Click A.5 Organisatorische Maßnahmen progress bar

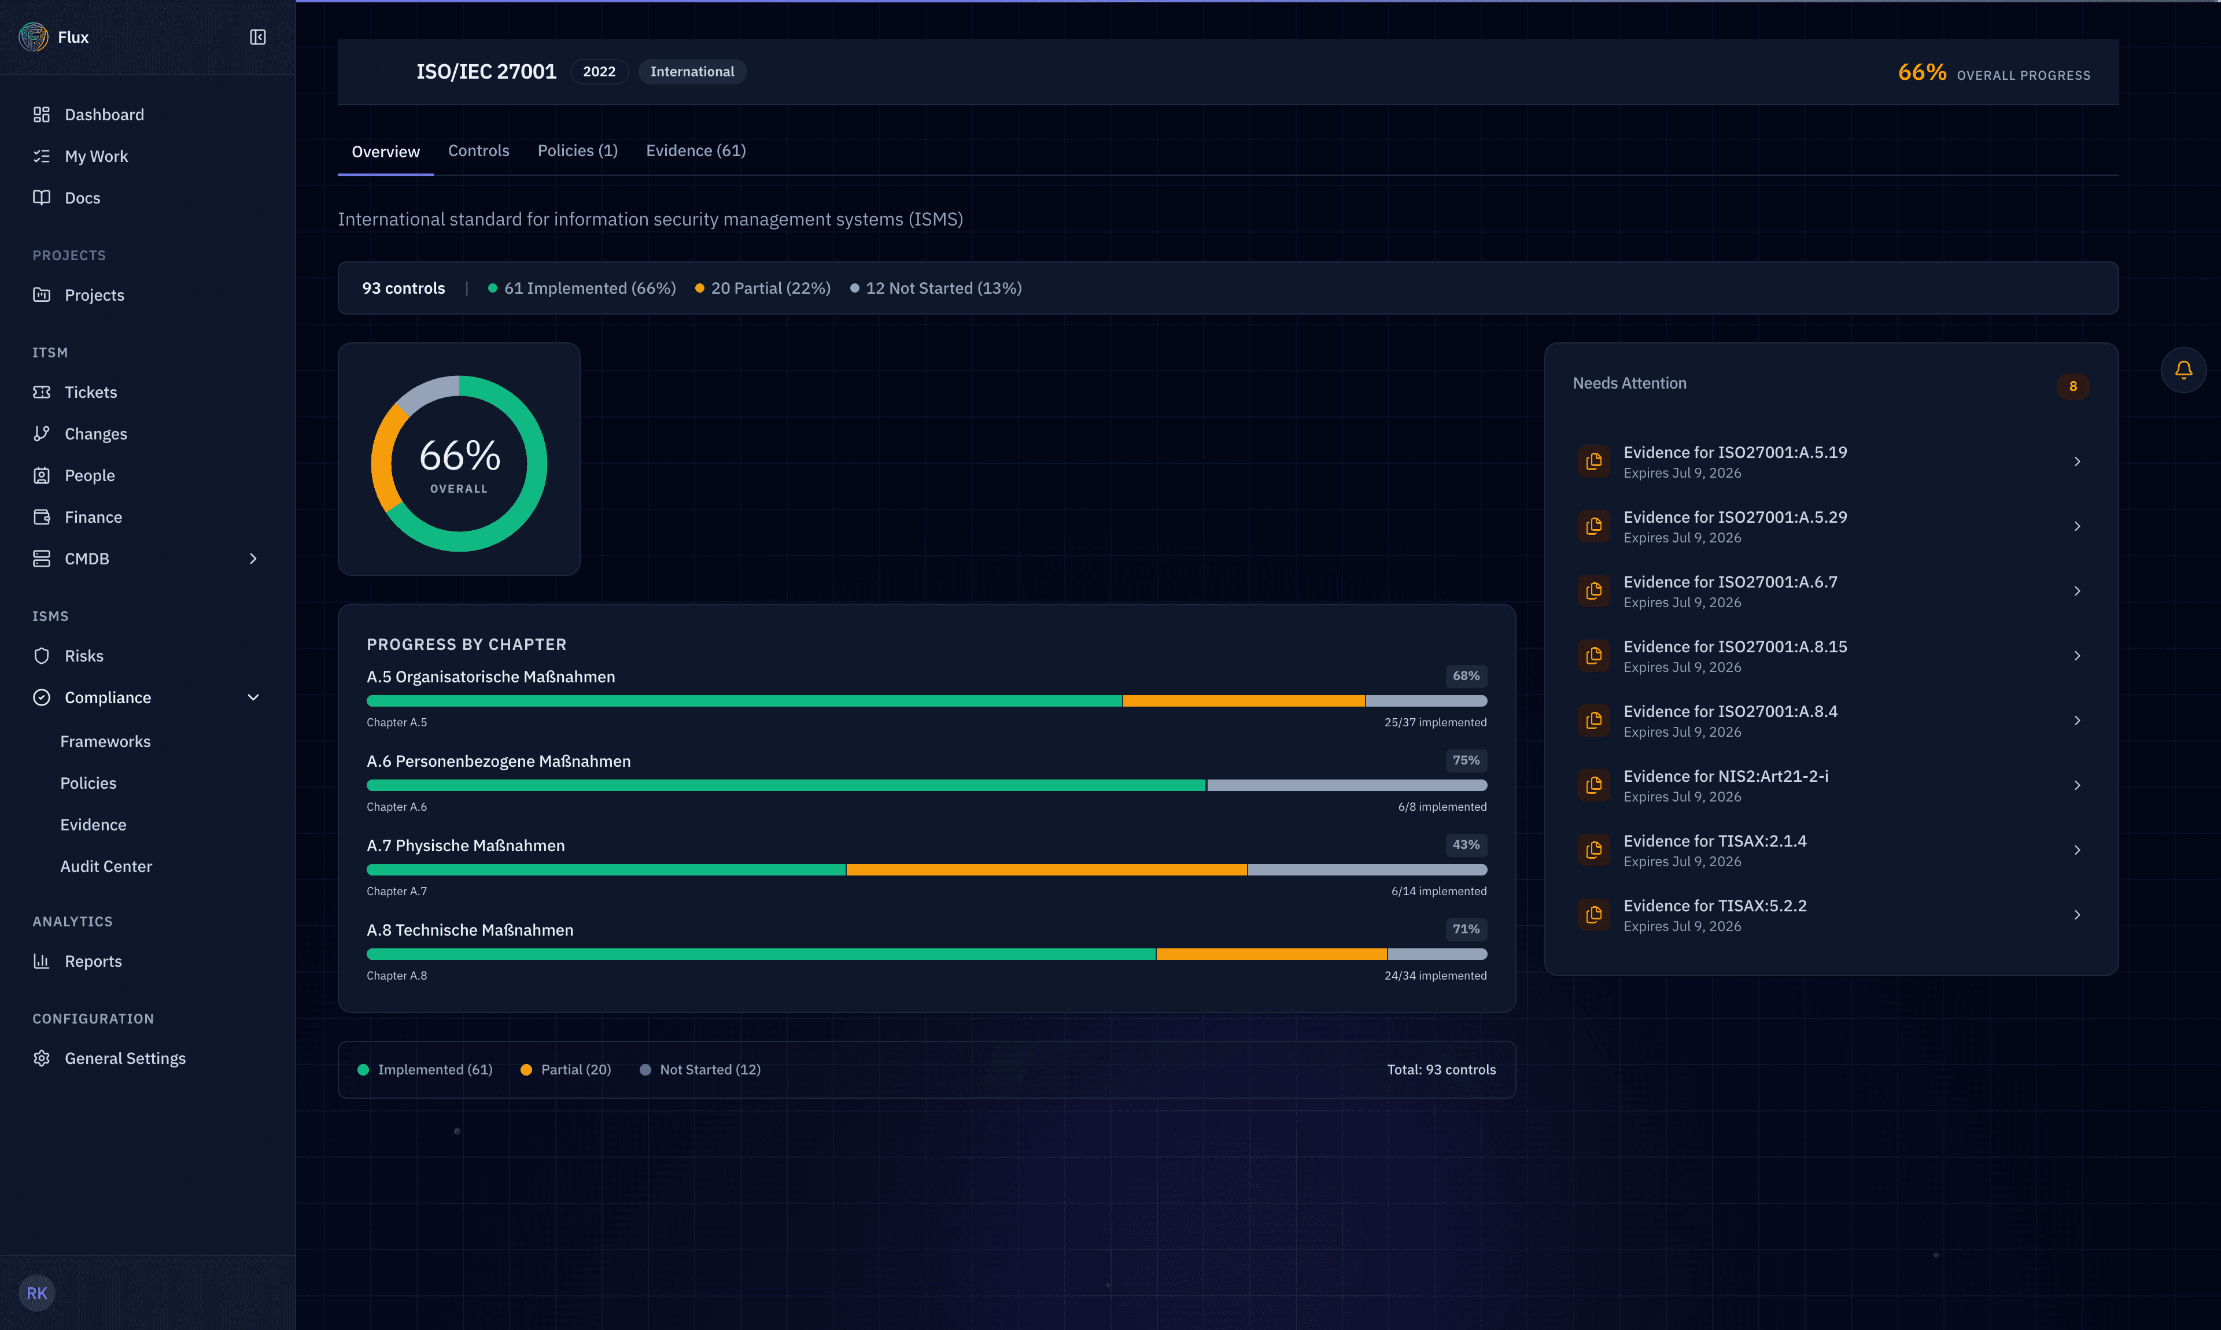[927, 701]
